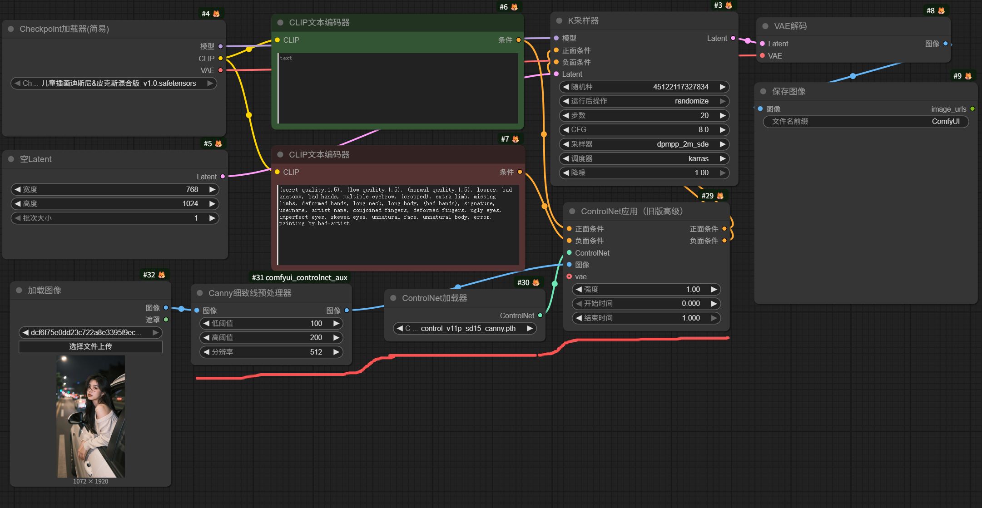Screen dimensions: 982x508
Task: Click the fox badge icon on node #3
Action: (729, 5)
